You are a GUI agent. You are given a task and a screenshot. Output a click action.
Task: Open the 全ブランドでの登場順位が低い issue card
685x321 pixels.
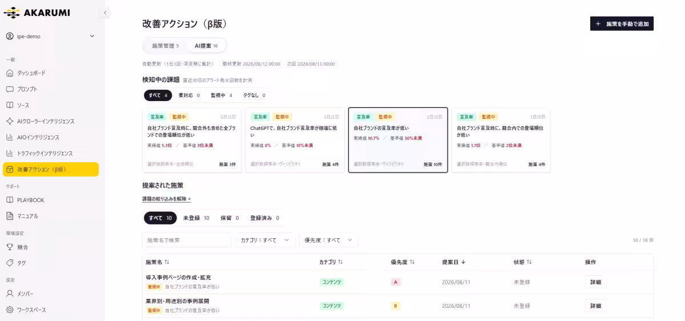[x=192, y=141]
